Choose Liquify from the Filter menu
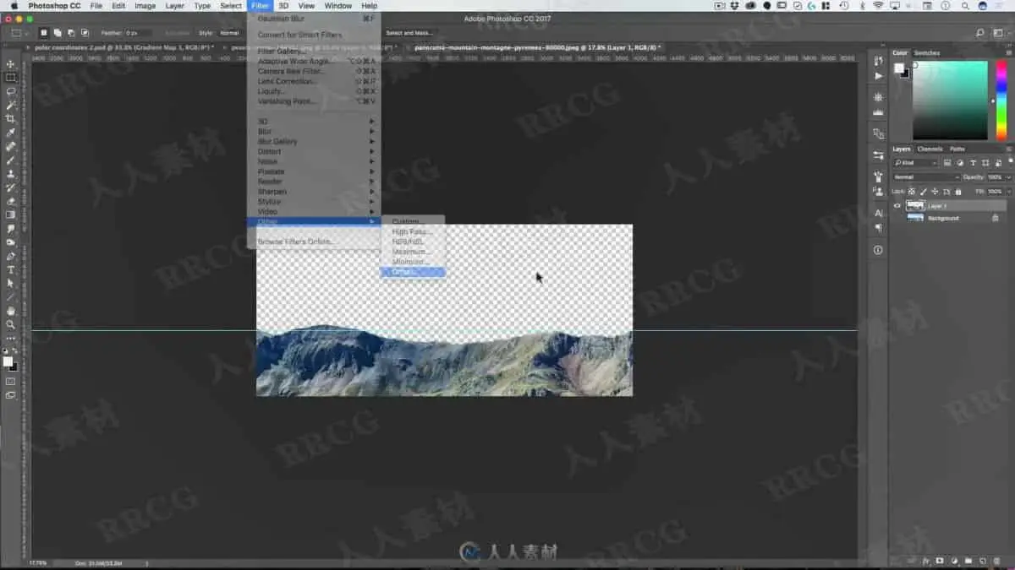Image resolution: width=1015 pixels, height=570 pixels. (315, 91)
